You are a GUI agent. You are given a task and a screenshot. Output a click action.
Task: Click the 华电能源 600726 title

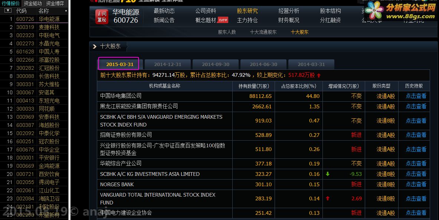pos(126,16)
